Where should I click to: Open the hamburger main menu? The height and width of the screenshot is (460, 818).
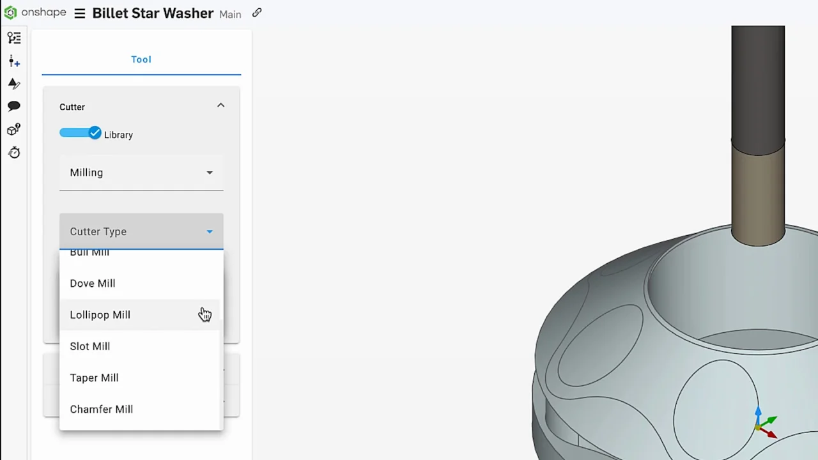(x=79, y=13)
